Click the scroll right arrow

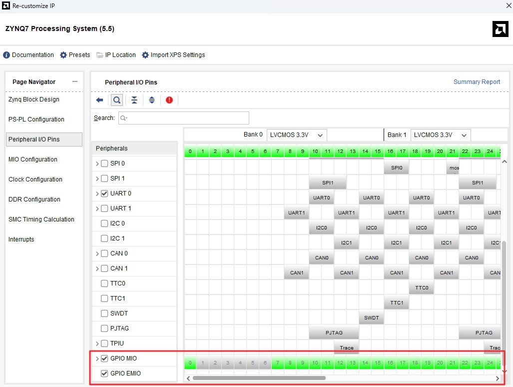[x=498, y=378]
